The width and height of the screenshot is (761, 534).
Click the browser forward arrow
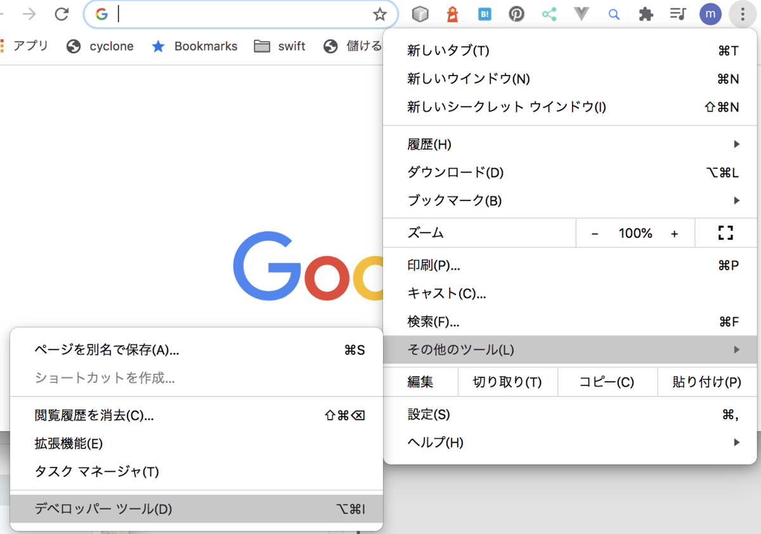[29, 14]
